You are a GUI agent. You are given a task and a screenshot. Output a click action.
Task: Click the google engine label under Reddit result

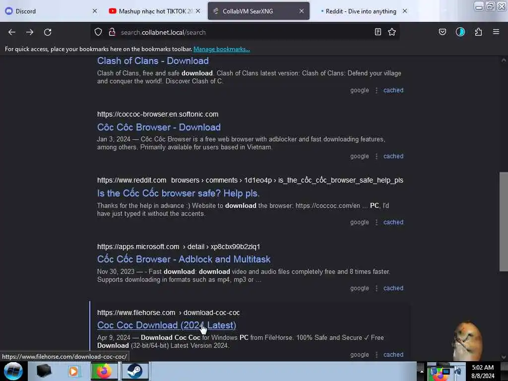point(359,222)
